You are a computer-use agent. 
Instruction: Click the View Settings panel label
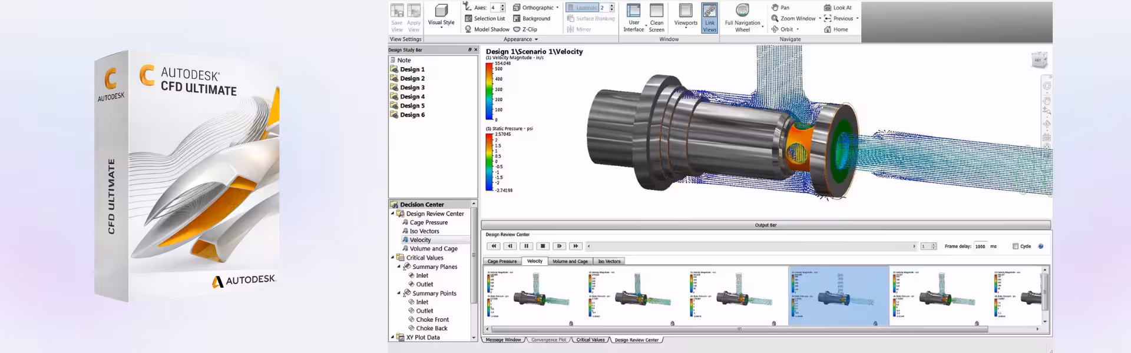[405, 39]
